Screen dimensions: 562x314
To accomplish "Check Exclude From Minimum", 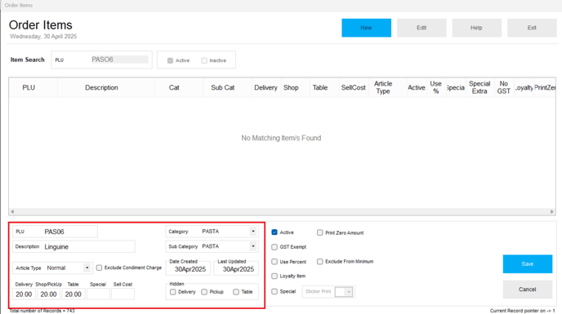I will 319,262.
